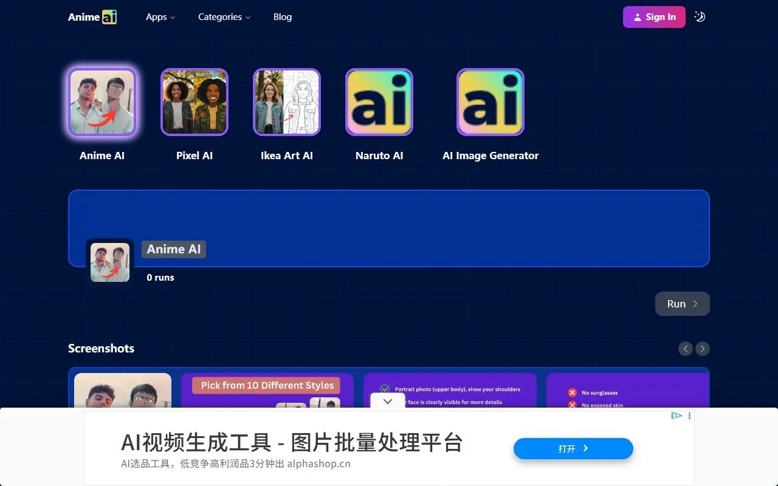This screenshot has height=486, width=778.
Task: Select the Anime AI app icon
Action: click(x=102, y=101)
